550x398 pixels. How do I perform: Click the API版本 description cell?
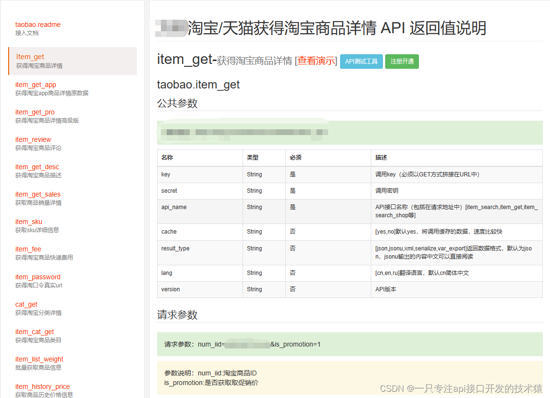point(457,289)
